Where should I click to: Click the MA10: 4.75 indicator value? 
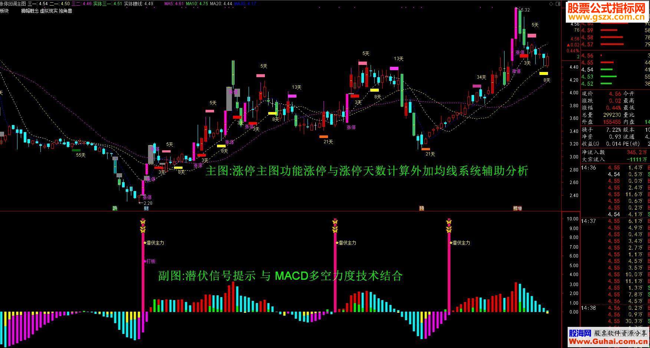197,4
